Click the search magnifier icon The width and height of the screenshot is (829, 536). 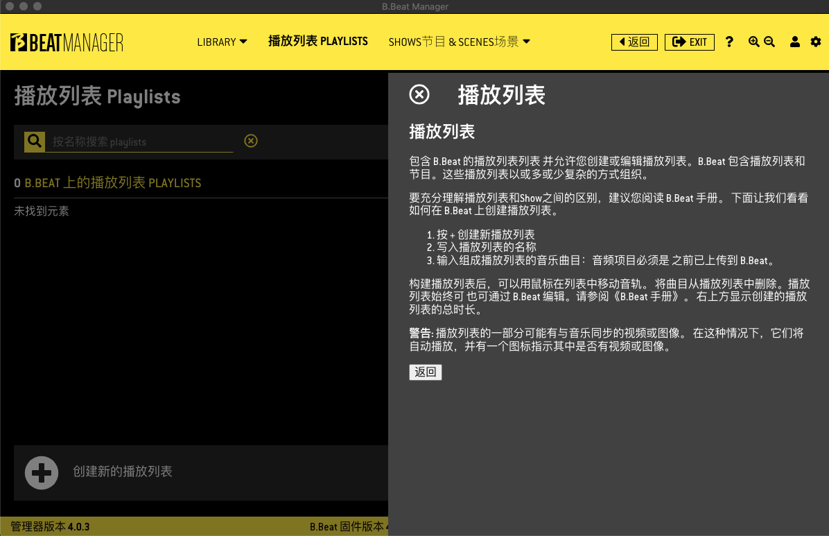point(35,141)
